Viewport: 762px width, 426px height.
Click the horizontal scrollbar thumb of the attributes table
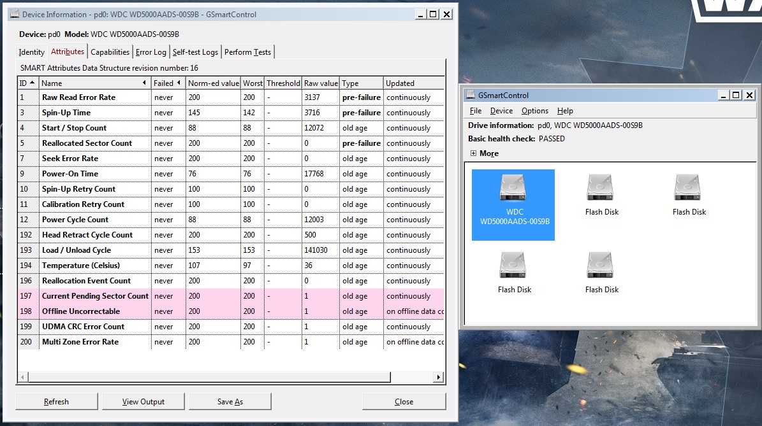pyautogui.click(x=209, y=377)
